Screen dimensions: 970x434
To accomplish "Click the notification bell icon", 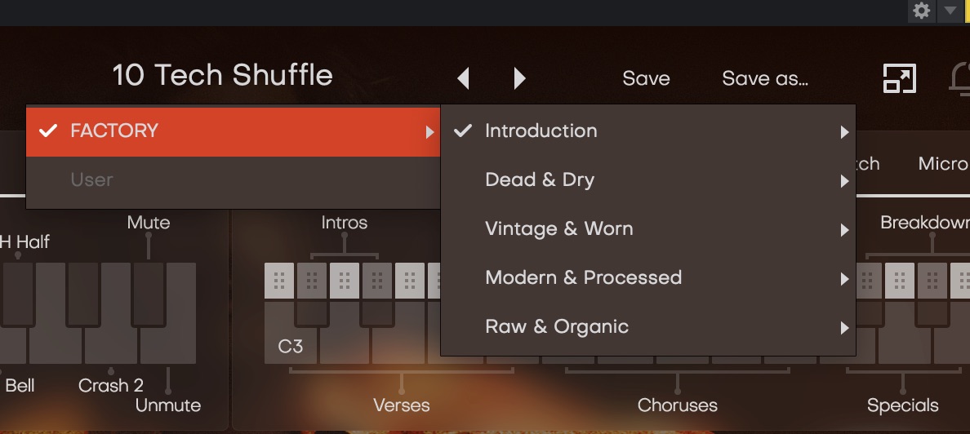I will (960, 78).
